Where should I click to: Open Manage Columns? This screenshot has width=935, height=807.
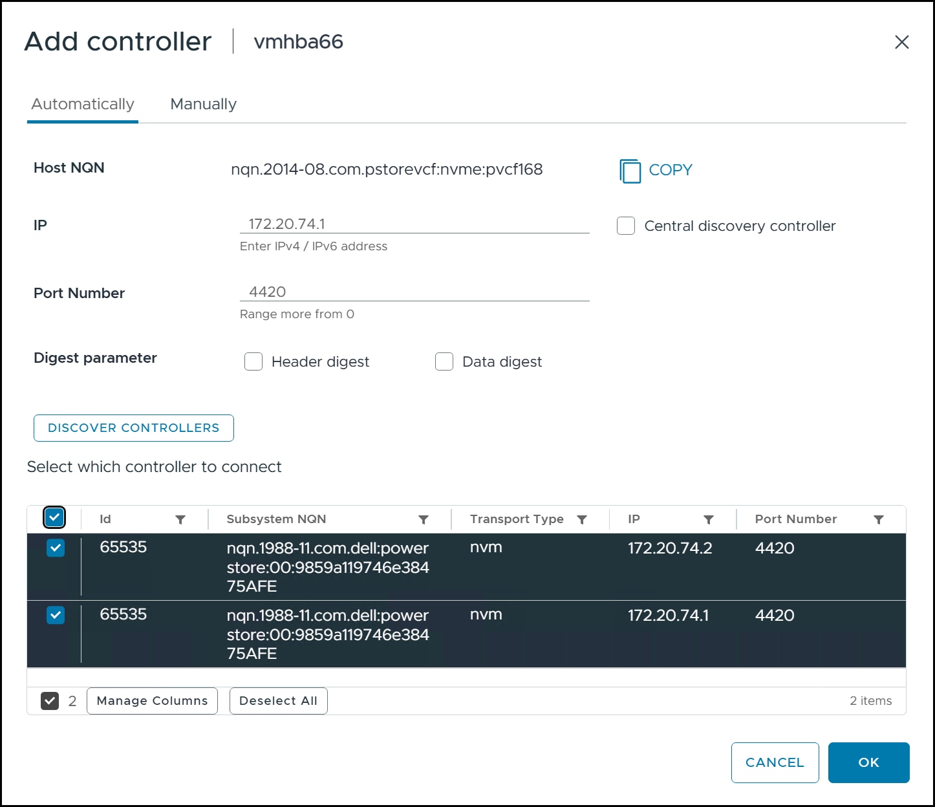pos(152,701)
